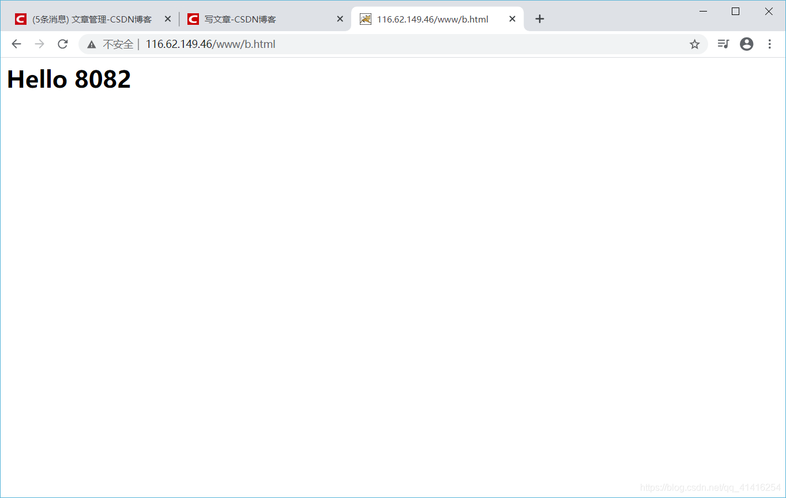Click the favicon on 116.62.149.46 tab
Viewport: 786px width, 498px height.
366,19
